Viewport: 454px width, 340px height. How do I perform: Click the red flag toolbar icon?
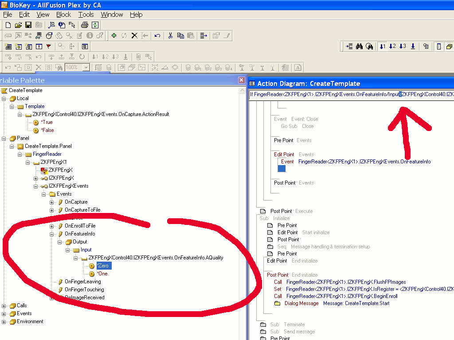click(49, 46)
